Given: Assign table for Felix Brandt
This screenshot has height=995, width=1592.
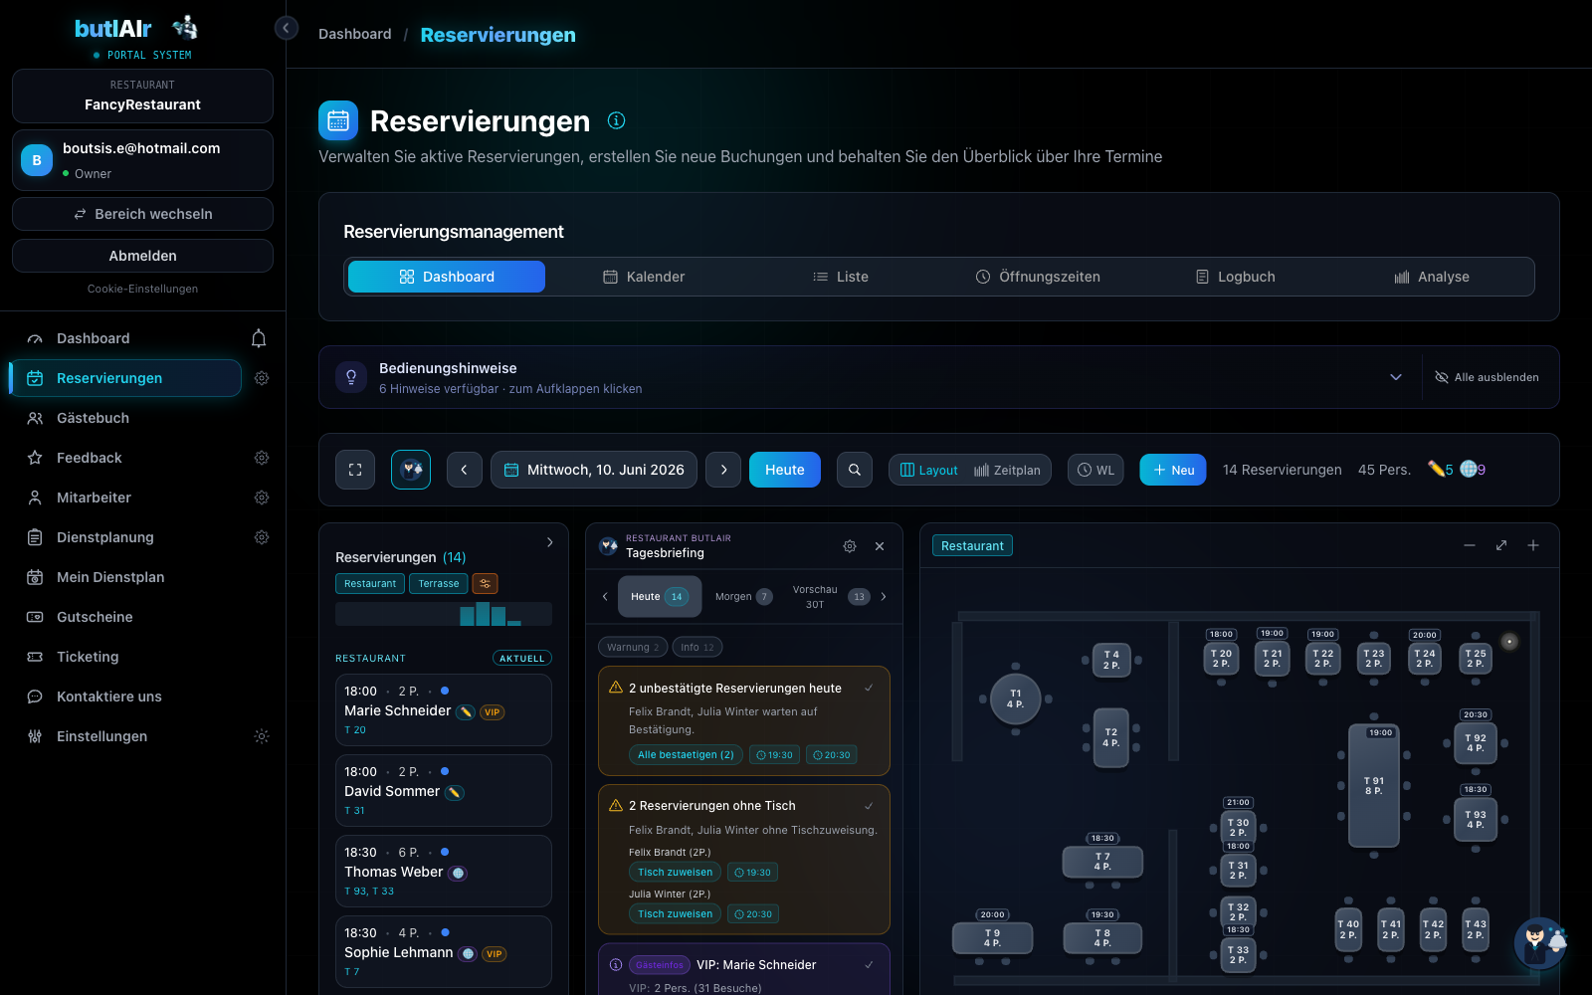Looking at the screenshot, I should coord(675,873).
